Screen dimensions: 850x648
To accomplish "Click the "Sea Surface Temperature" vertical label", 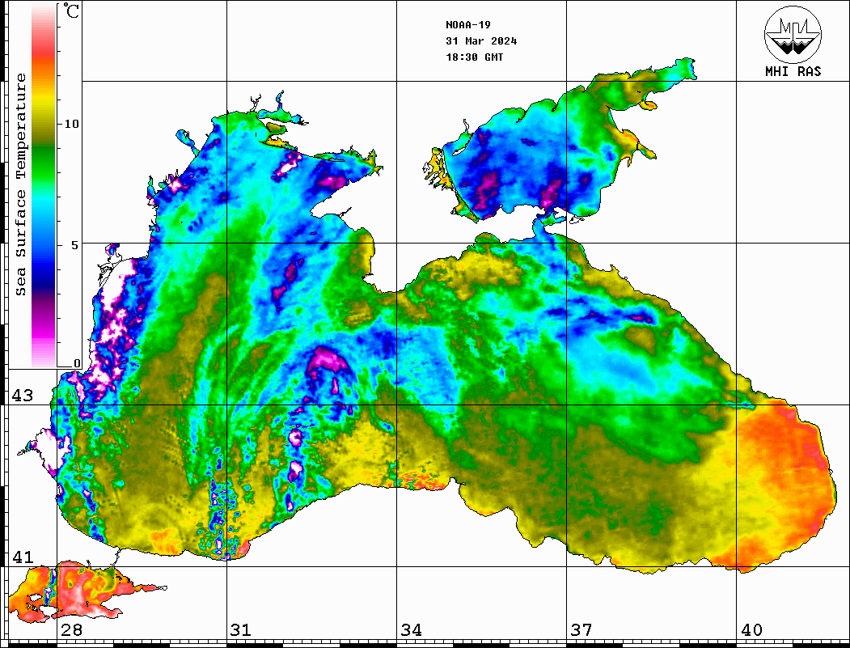I will 20,184.
